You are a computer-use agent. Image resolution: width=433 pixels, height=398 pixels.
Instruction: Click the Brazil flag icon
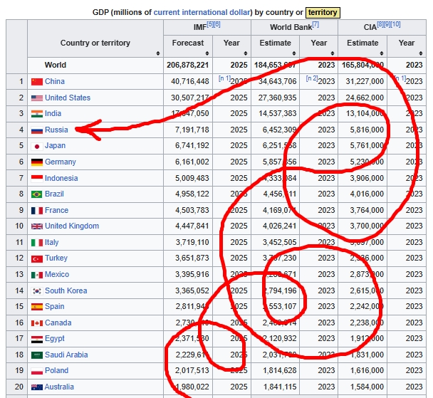[37, 194]
